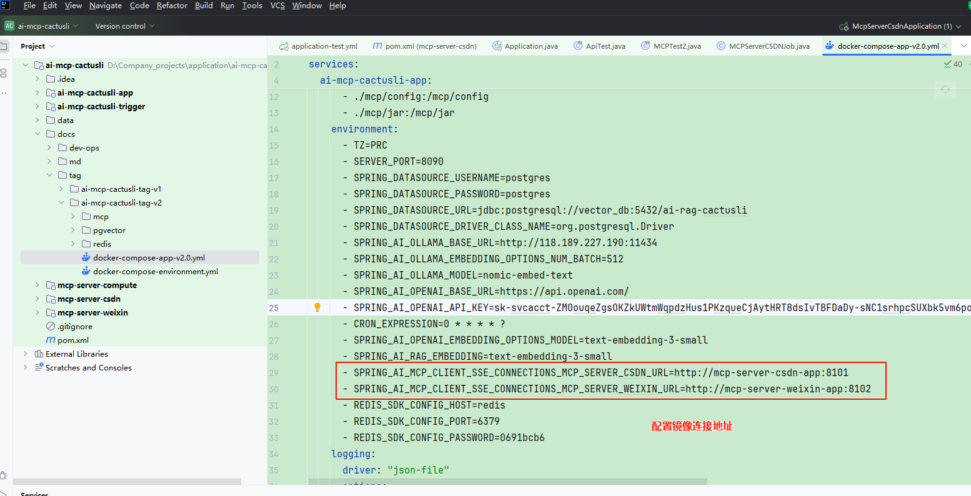
Task: Click line number 25 in the gutter
Action: point(274,307)
